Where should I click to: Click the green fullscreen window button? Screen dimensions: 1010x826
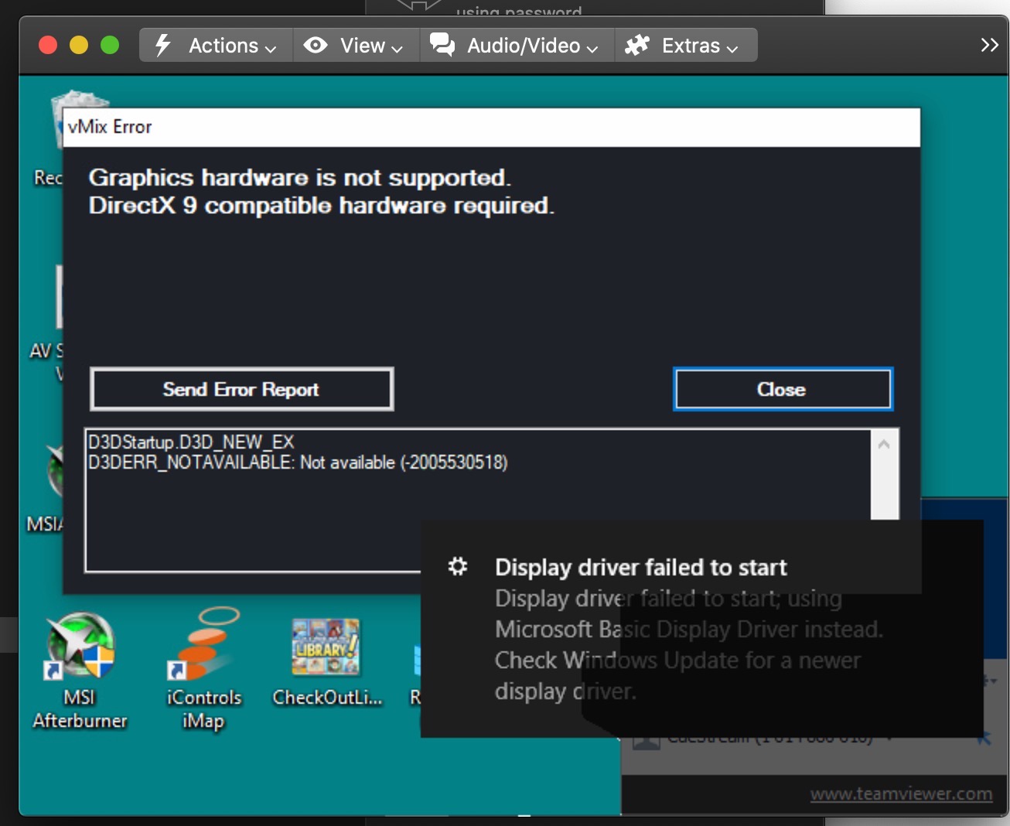pos(110,45)
